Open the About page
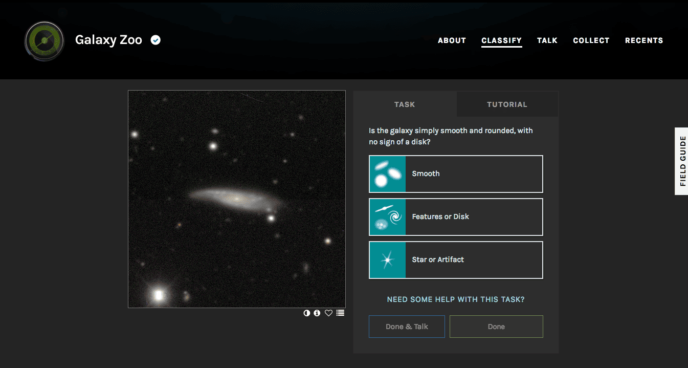The image size is (688, 368). (452, 40)
